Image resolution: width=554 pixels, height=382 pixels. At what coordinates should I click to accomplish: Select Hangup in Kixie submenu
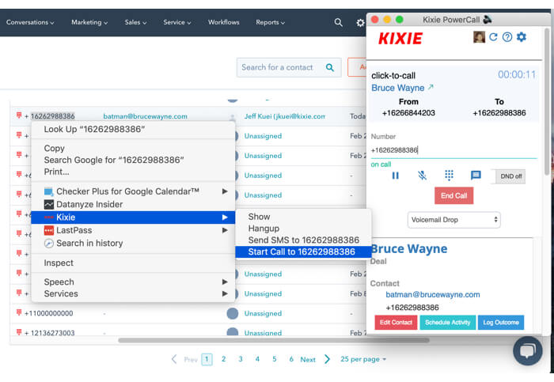[303, 229]
